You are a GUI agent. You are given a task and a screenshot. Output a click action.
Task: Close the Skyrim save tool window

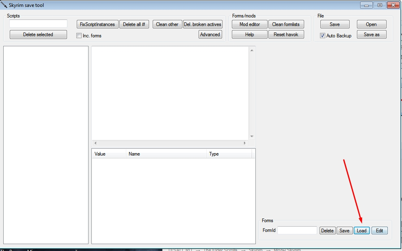pos(393,5)
